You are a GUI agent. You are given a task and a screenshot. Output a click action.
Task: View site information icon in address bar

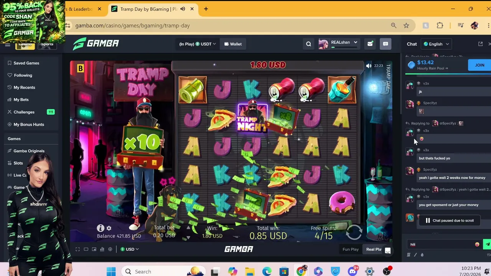point(68,26)
